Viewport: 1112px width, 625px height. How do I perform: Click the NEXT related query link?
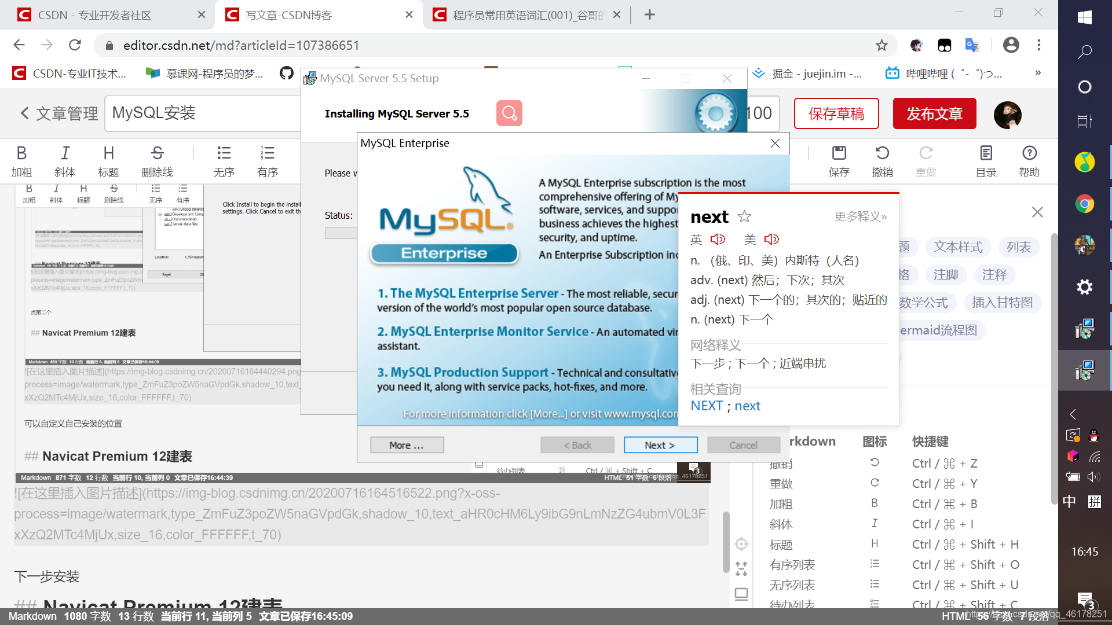[x=707, y=406]
